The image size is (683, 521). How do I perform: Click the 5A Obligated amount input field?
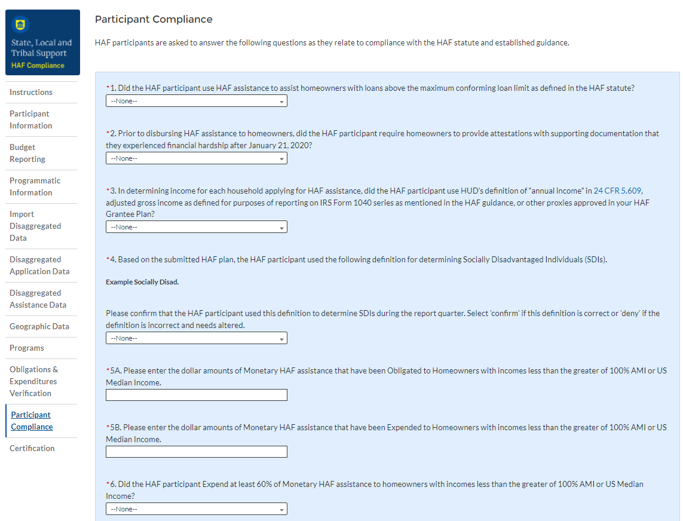pyautogui.click(x=196, y=395)
